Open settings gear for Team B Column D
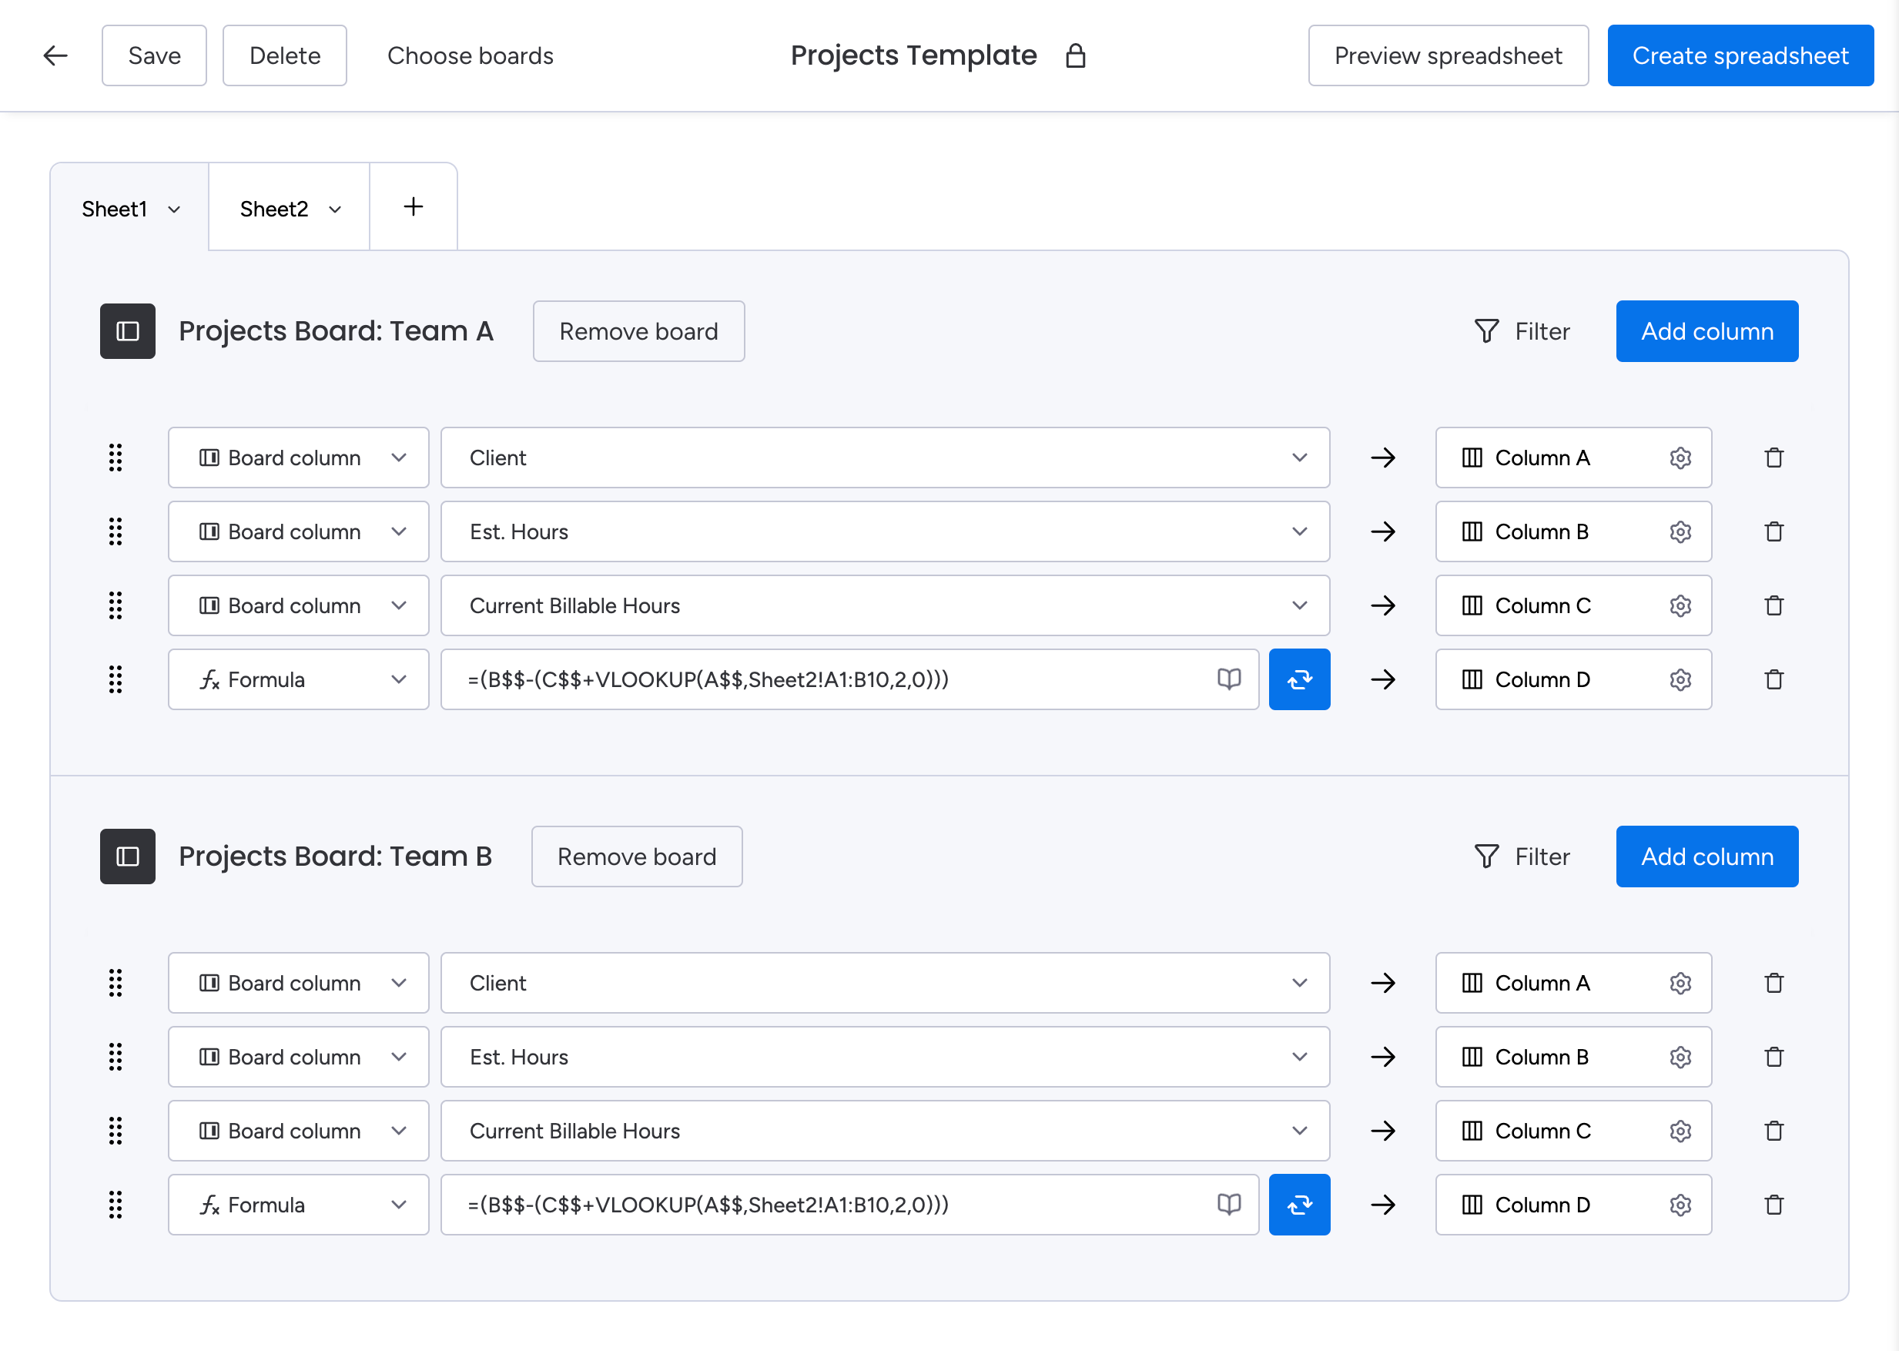This screenshot has height=1351, width=1899. point(1680,1205)
